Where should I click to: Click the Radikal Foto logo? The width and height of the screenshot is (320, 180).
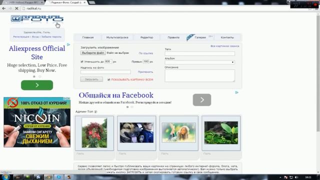point(37,18)
